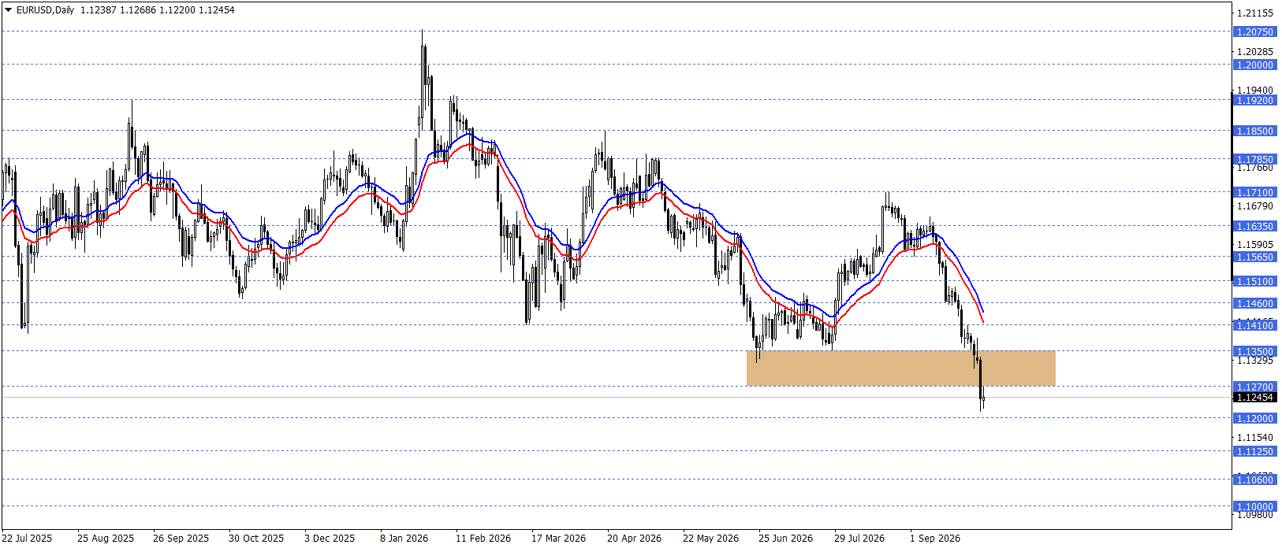
Task: Click the 20 Apr 2026 date label
Action: pos(635,539)
